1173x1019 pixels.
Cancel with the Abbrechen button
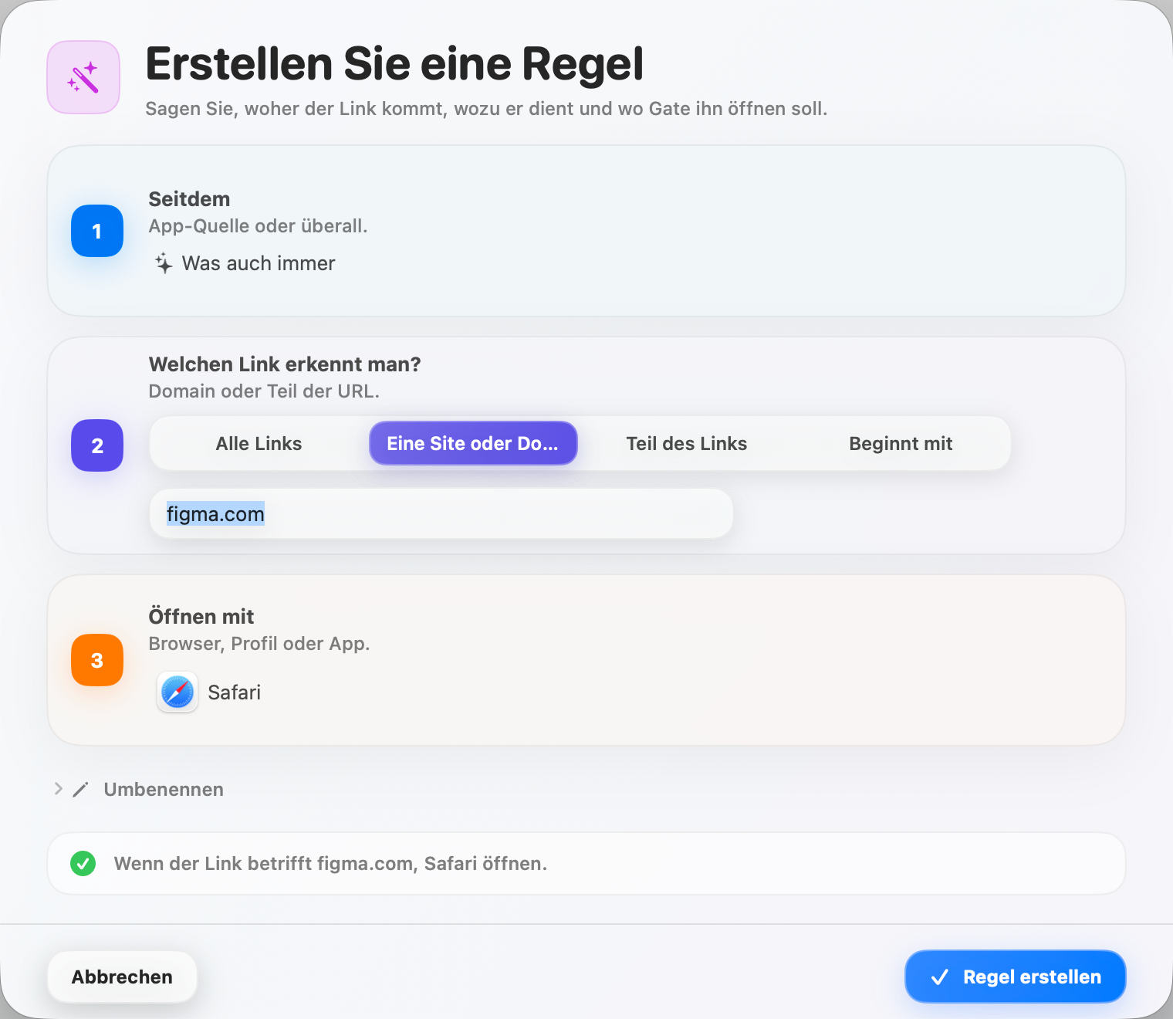click(122, 977)
